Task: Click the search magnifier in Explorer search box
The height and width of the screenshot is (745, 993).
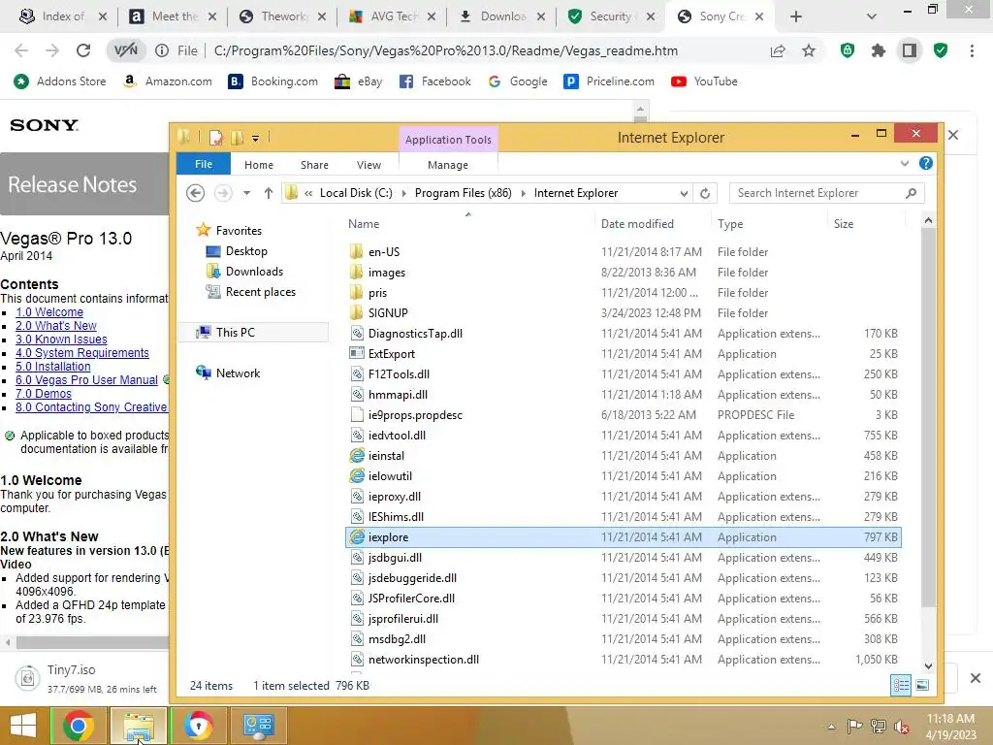Action: tap(911, 193)
